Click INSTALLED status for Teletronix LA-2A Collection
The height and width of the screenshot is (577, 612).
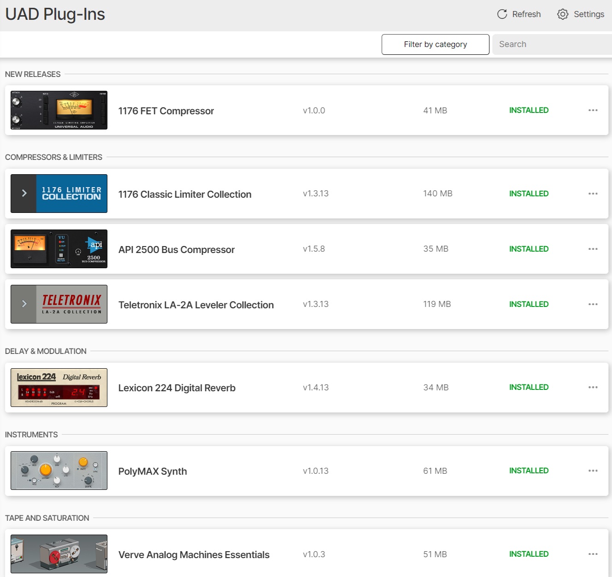(x=529, y=304)
